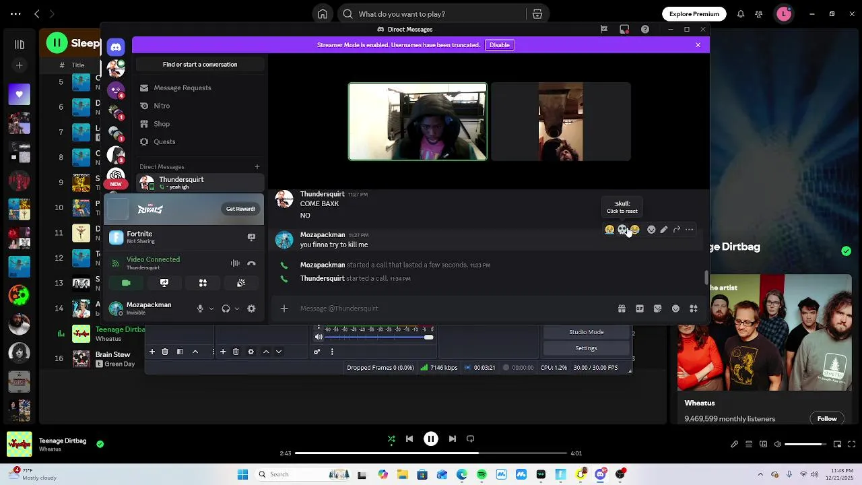Mute the OBS audio mixer speaker
This screenshot has height=485, width=862.
point(319,337)
